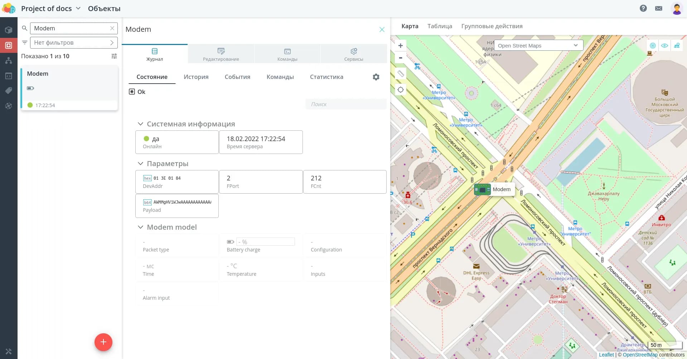Open the Open Street Maps dropdown
Image resolution: width=687 pixels, height=359 pixels.
(538, 45)
